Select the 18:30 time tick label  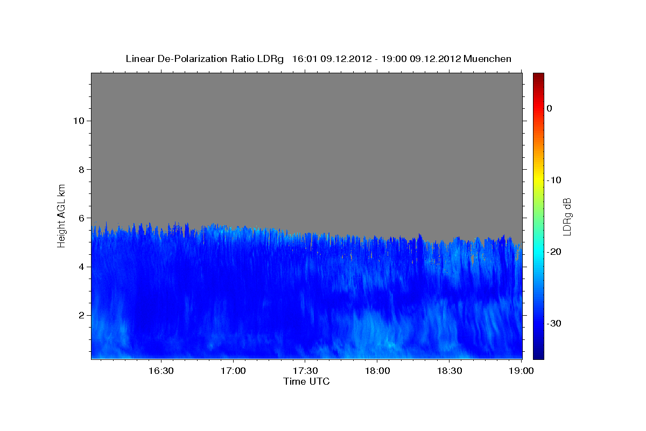pos(449,371)
